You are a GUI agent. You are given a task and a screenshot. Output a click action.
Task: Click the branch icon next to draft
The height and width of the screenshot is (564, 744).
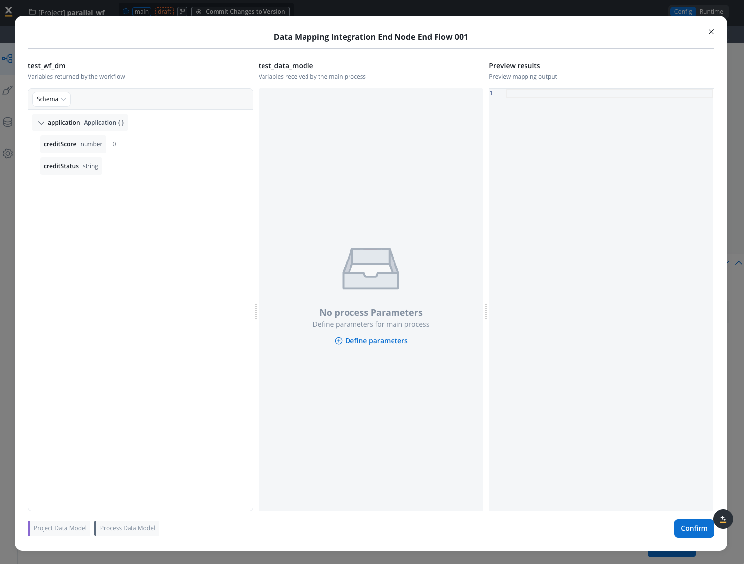tap(183, 11)
